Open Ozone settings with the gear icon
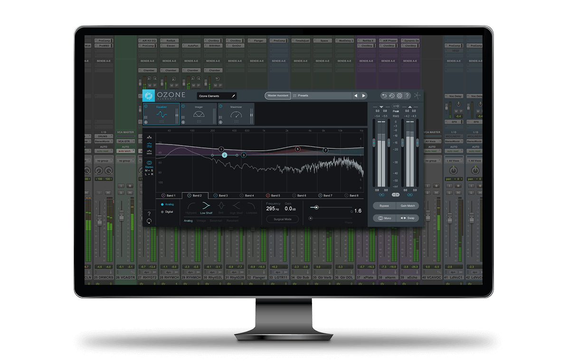 coord(399,96)
